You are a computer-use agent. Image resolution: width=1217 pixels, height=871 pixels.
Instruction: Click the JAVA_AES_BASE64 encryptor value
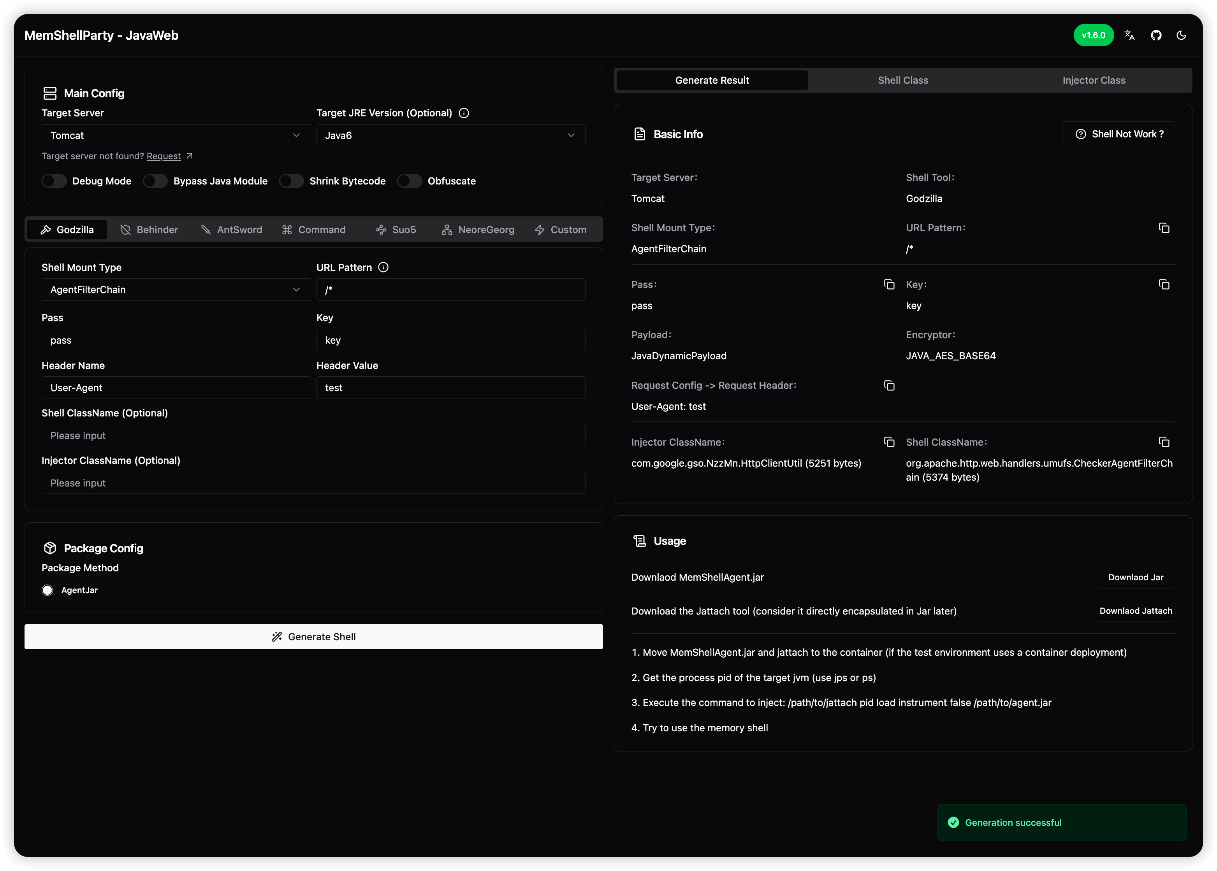950,356
